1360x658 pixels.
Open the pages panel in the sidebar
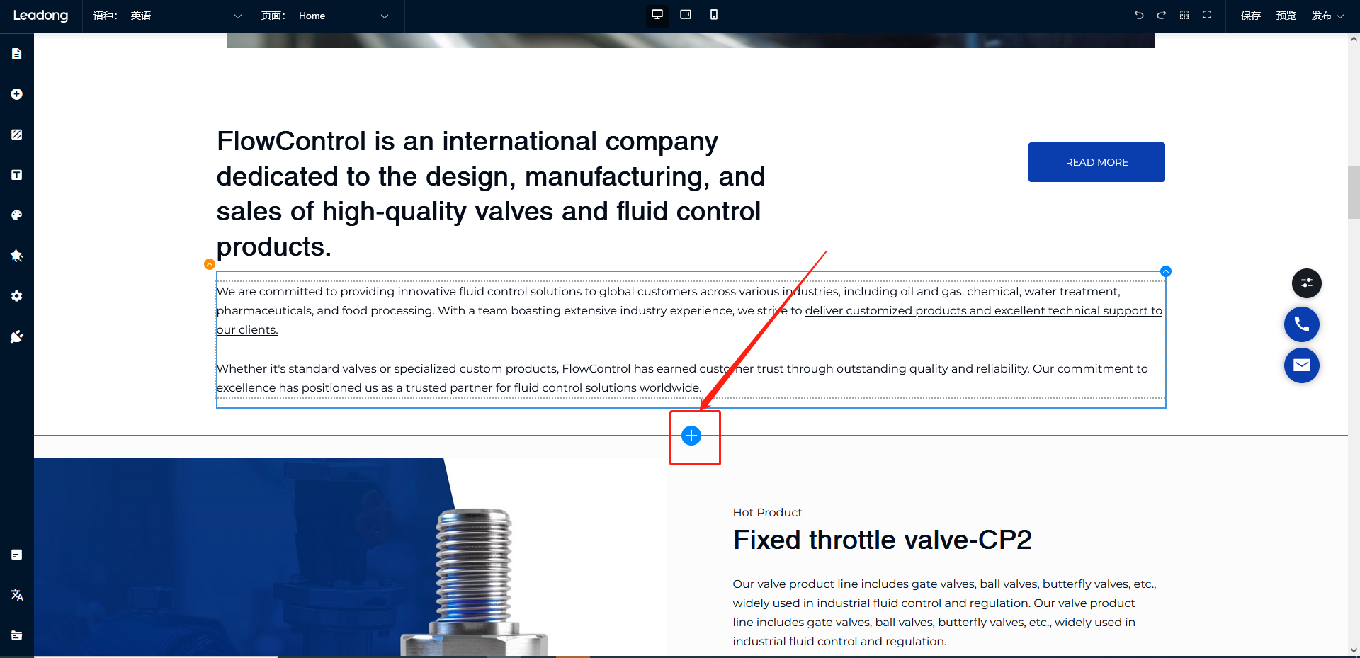pos(17,54)
